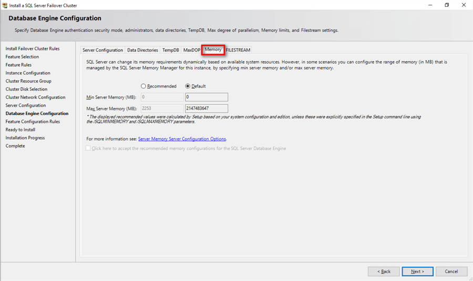Minimize the installer window
The height and width of the screenshot is (281, 473).
pyautogui.click(x=430, y=5)
